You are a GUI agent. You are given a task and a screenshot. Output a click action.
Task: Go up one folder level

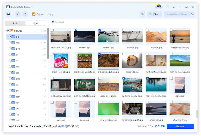(x=25, y=14)
